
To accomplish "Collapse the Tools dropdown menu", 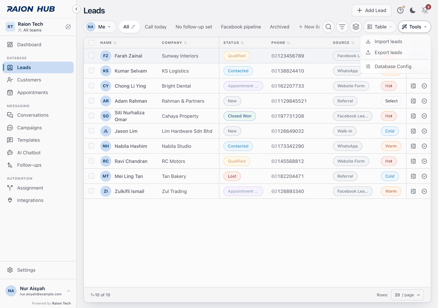I will pos(414,27).
